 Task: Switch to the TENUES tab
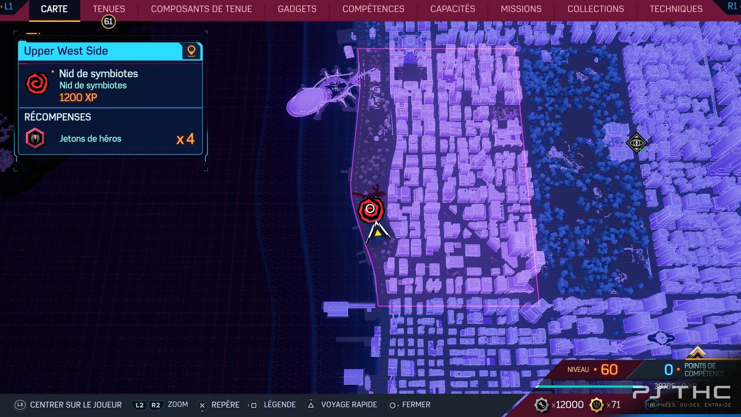pyautogui.click(x=109, y=9)
